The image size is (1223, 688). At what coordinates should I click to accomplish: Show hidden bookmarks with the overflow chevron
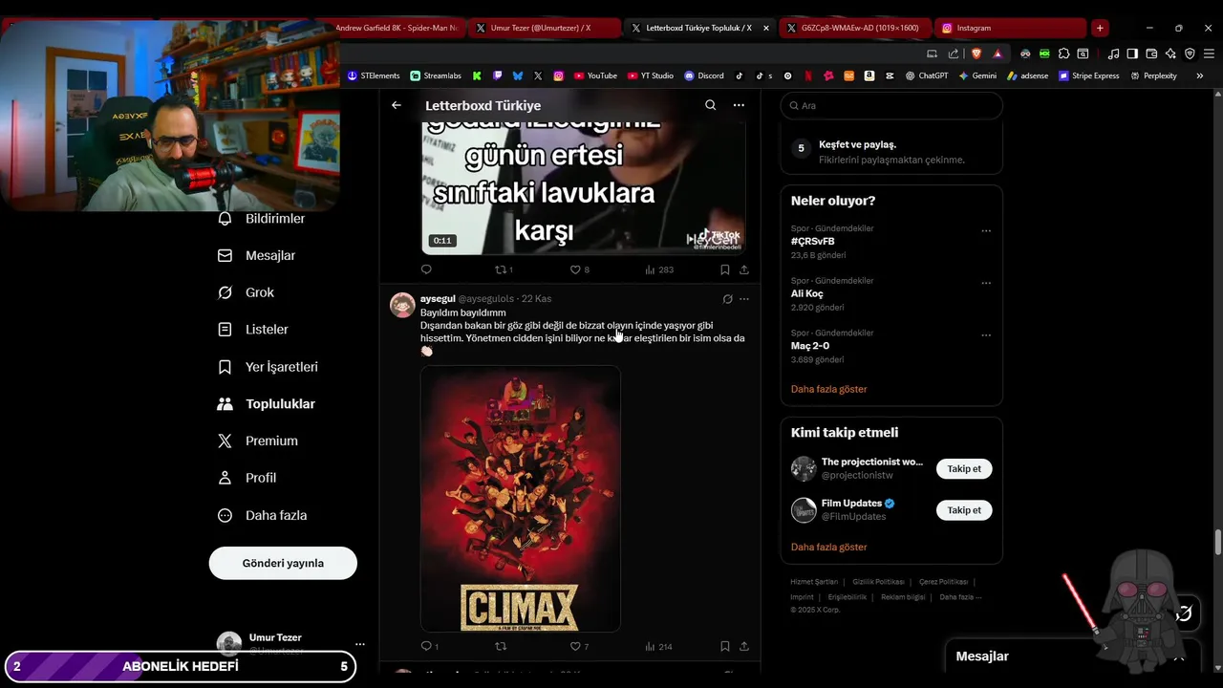click(1200, 75)
